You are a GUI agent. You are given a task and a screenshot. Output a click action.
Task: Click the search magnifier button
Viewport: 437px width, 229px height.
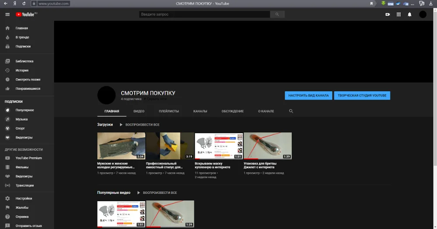(x=277, y=14)
